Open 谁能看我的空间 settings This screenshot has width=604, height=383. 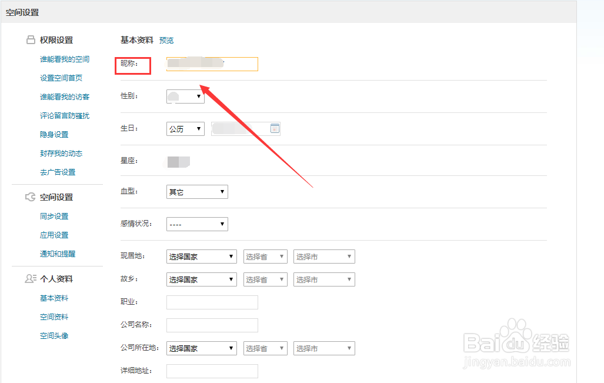pos(65,59)
